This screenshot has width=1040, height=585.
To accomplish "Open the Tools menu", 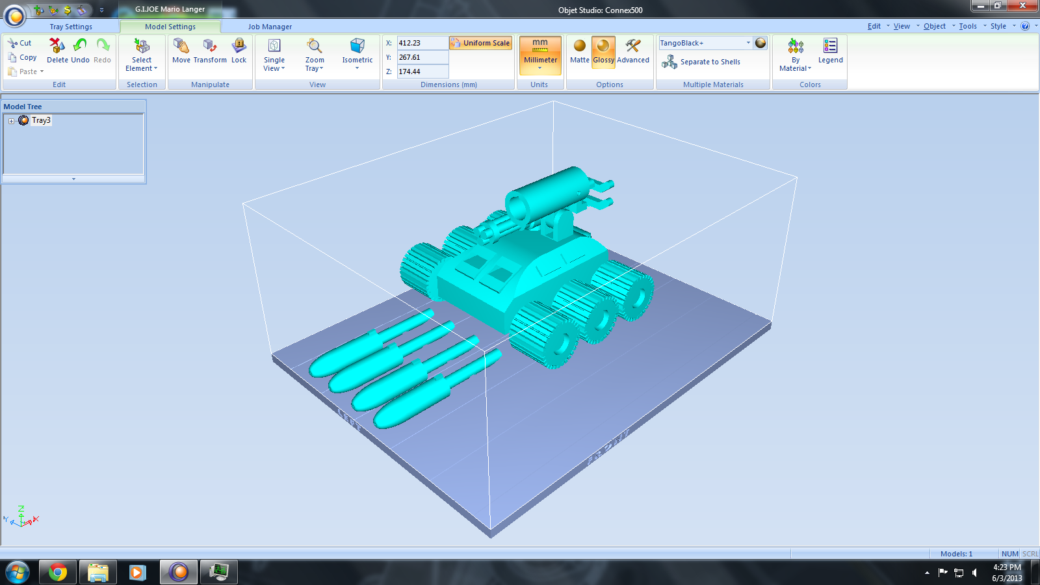I will pyautogui.click(x=968, y=26).
